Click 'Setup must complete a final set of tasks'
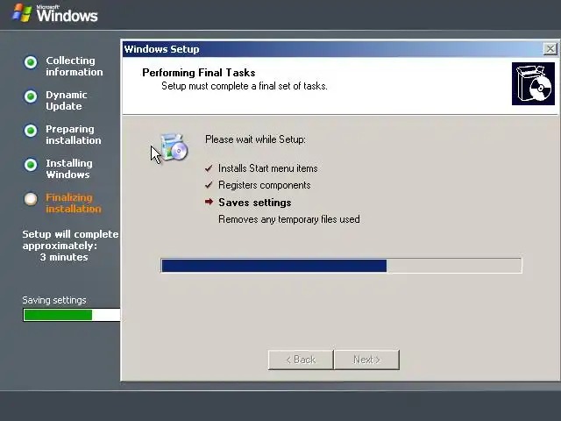This screenshot has height=421, width=561. [x=245, y=86]
